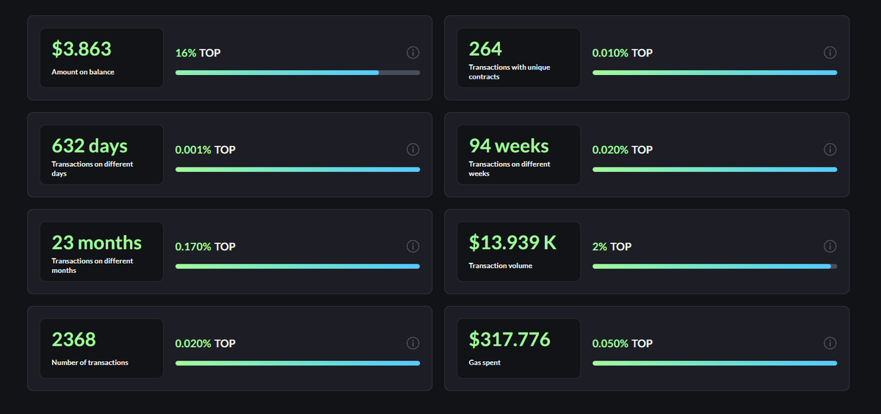The width and height of the screenshot is (881, 414).
Task: Click the 264 value
Action: pyautogui.click(x=485, y=49)
